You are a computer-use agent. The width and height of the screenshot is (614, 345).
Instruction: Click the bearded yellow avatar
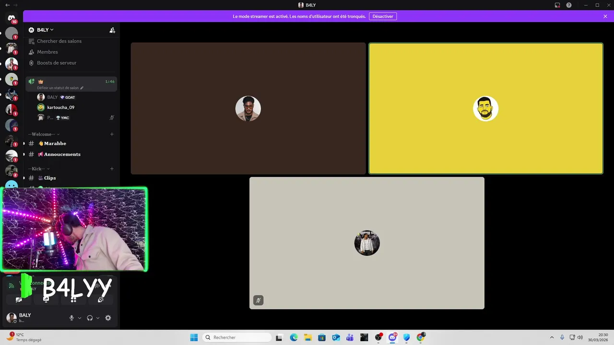coord(485,109)
